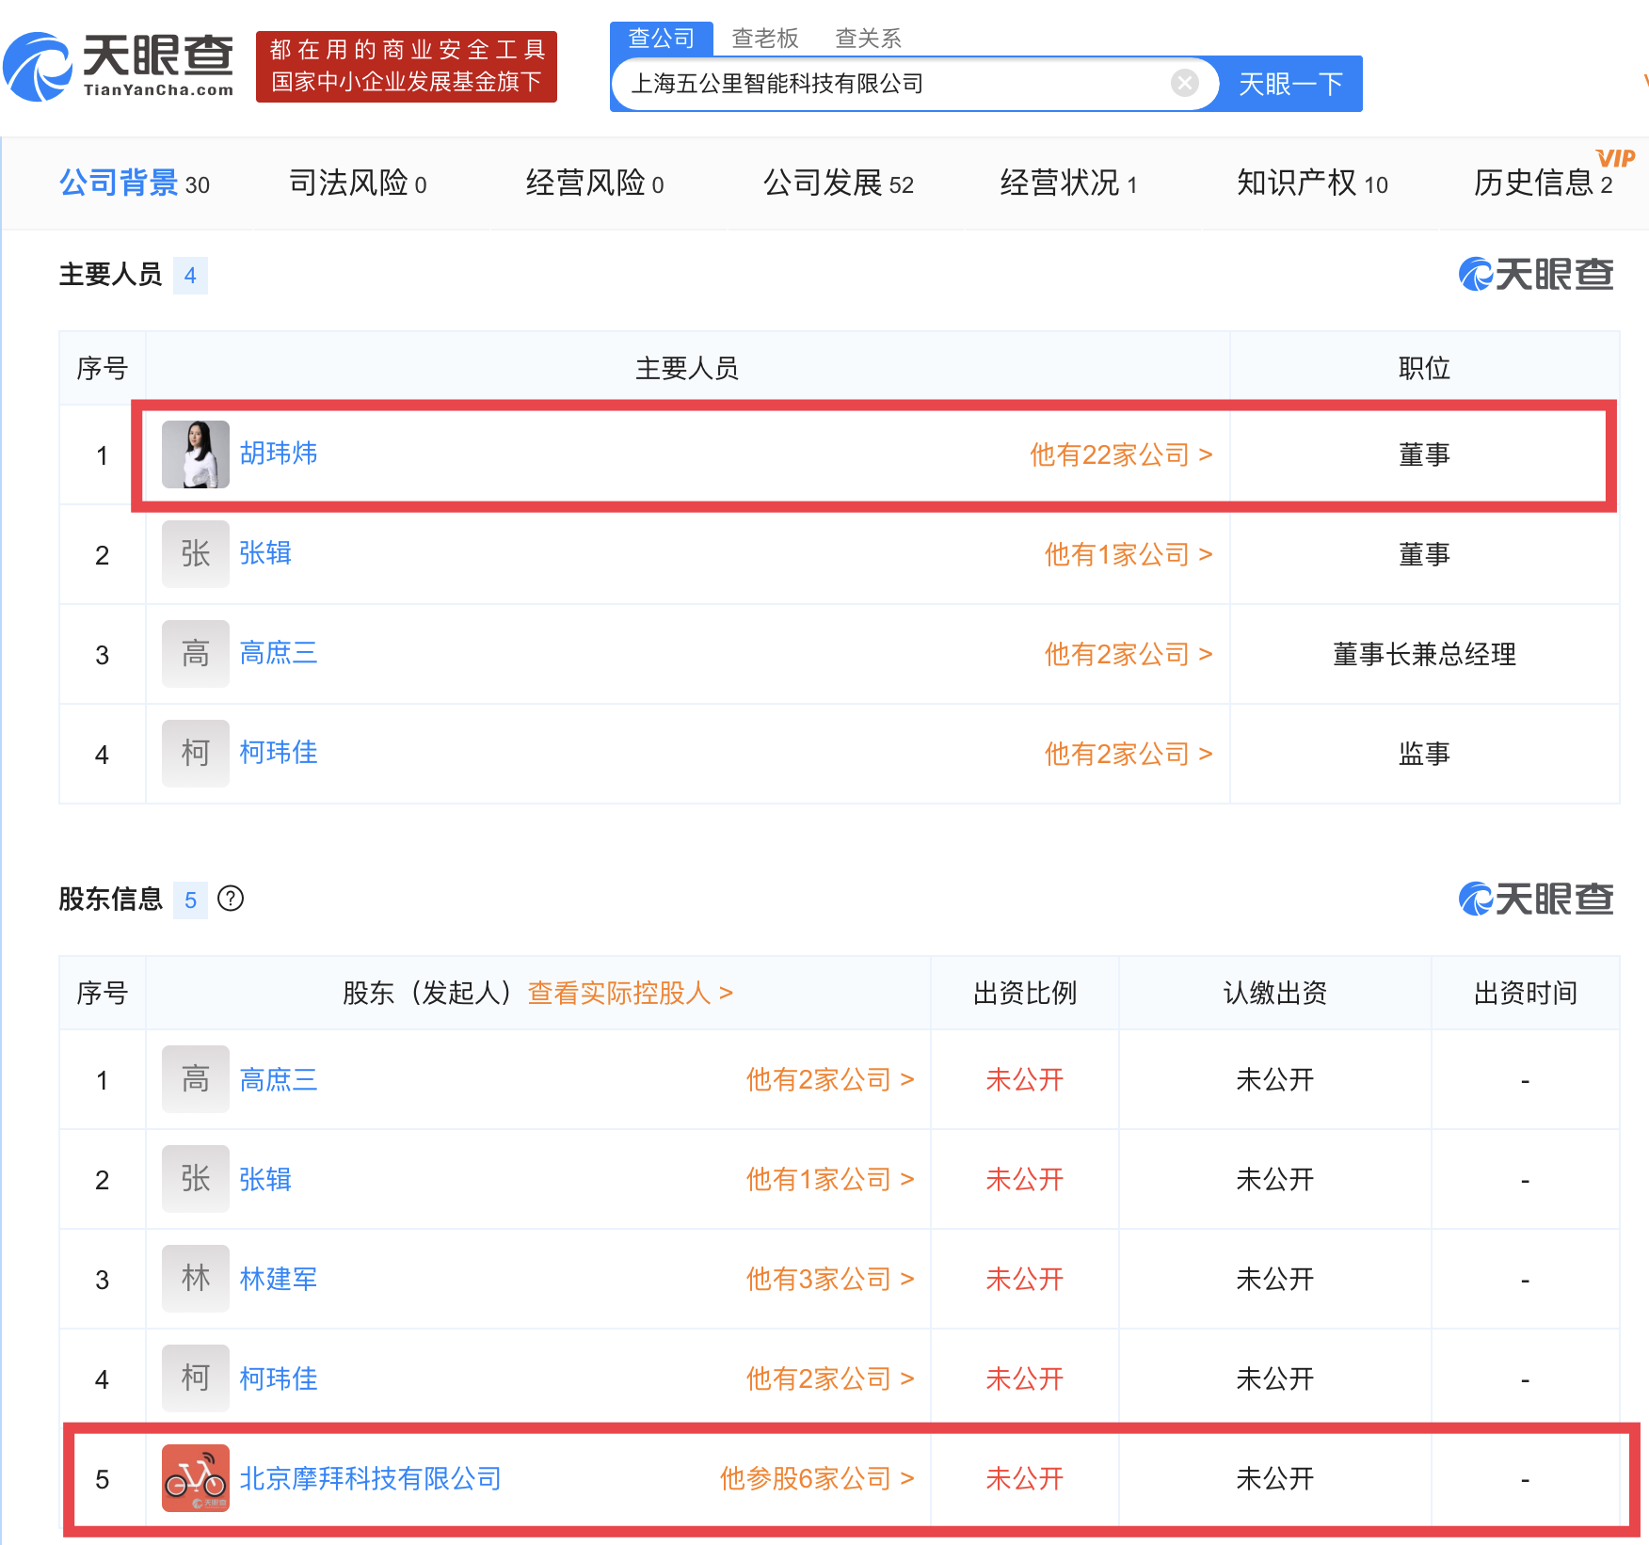Click 认缴出资 column header
The image size is (1649, 1545).
(x=1275, y=994)
